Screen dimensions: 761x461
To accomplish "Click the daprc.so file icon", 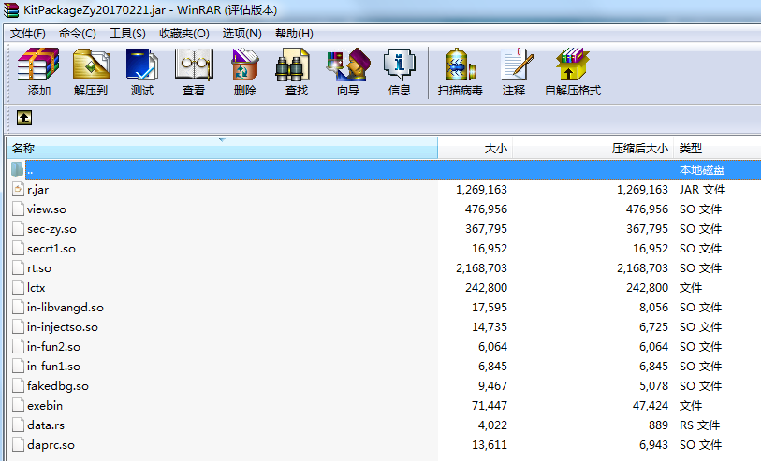I will click(18, 444).
